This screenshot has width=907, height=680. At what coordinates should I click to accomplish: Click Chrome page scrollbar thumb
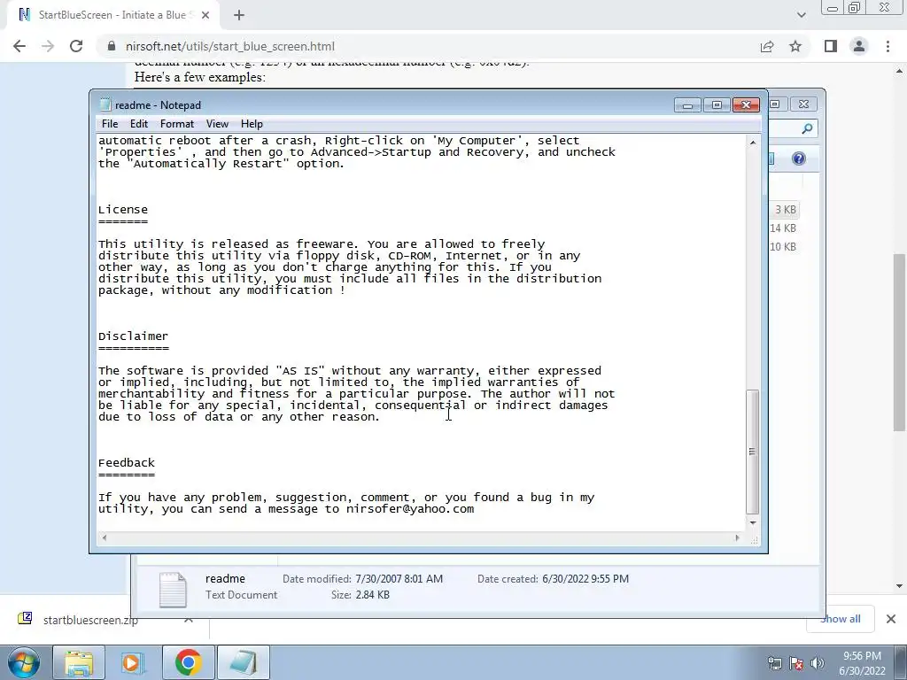point(899,343)
